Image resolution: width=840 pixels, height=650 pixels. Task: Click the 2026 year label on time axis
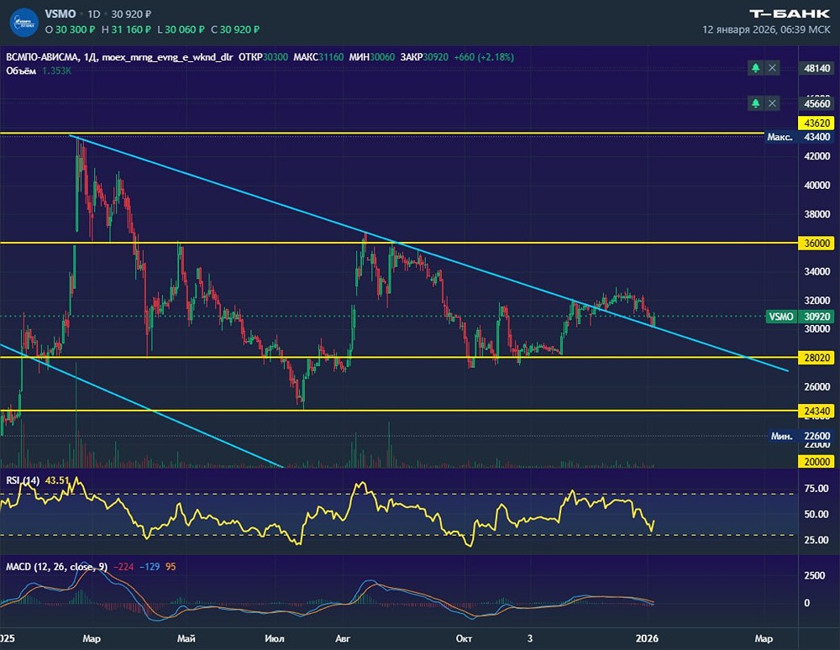pos(647,638)
